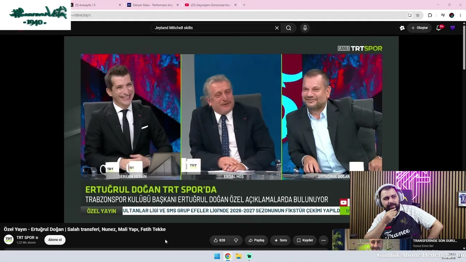Screen dimensions: 466x262
Task: Clear the YouTube search box text
Action: pyautogui.click(x=277, y=28)
